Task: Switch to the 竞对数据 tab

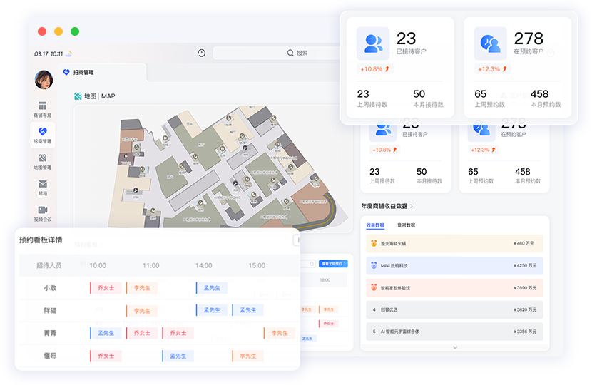Action: coord(406,225)
